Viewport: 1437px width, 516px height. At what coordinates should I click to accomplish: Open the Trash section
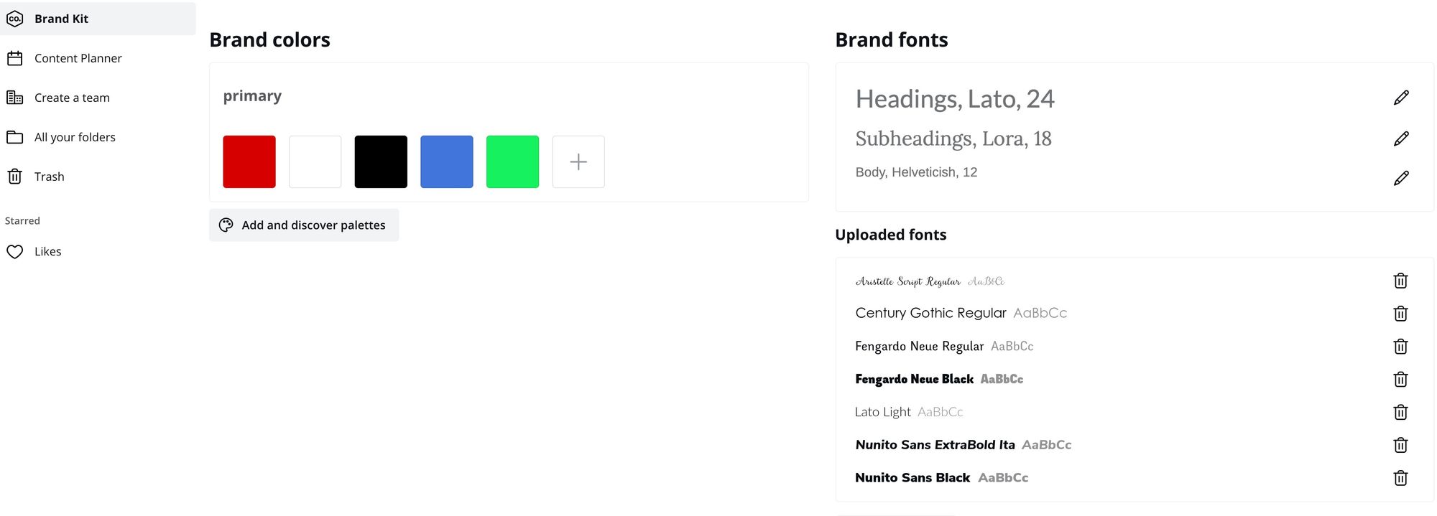coord(49,177)
